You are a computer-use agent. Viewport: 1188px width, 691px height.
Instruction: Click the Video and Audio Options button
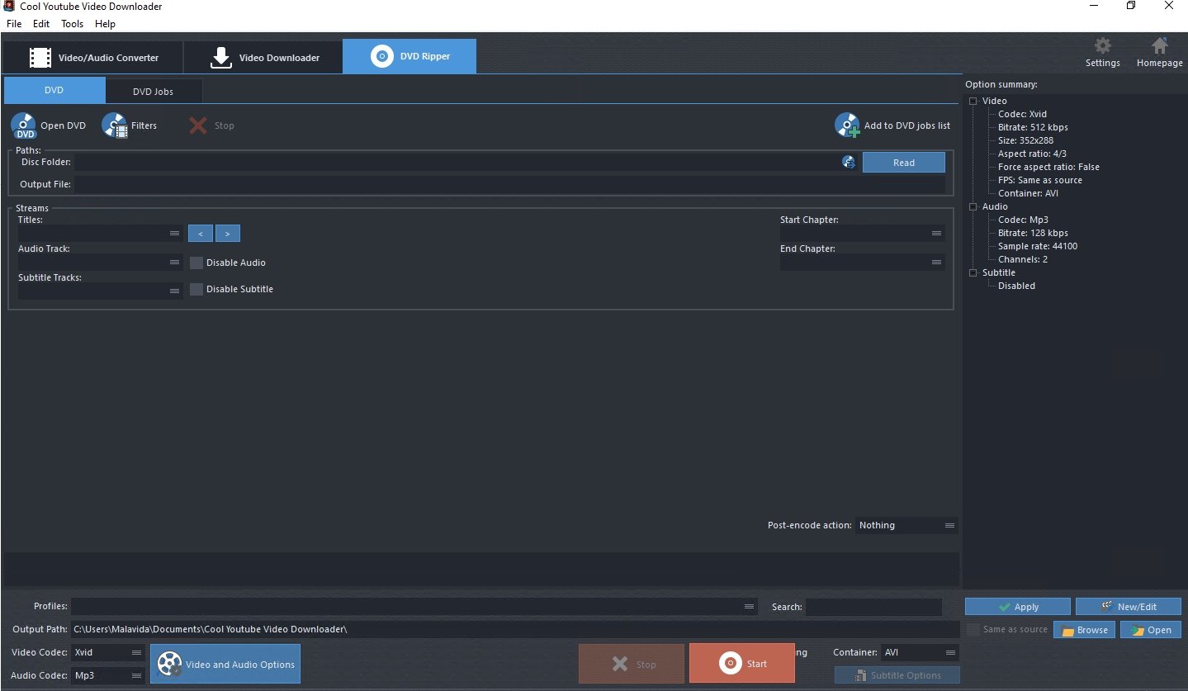pos(225,664)
